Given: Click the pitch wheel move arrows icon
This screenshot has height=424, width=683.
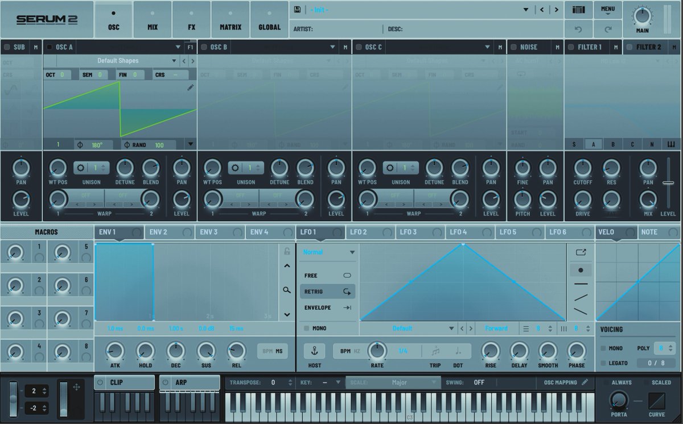Looking at the screenshot, I should click(76, 386).
